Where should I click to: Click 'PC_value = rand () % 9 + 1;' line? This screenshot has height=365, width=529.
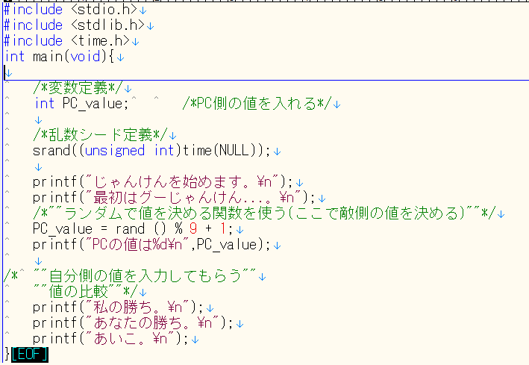[x=133, y=229]
